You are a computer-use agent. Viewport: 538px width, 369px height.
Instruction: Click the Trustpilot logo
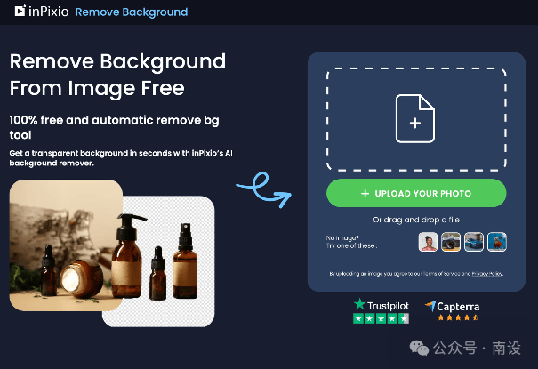[381, 305]
